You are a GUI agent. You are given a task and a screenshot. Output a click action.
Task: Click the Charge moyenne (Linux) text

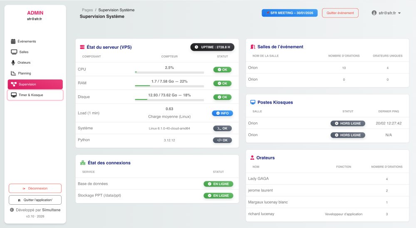click(x=169, y=116)
